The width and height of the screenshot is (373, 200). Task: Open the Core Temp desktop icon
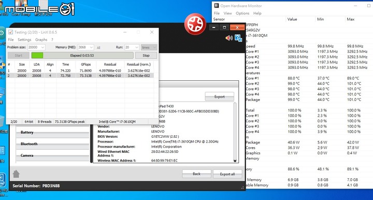(x=21, y=8)
